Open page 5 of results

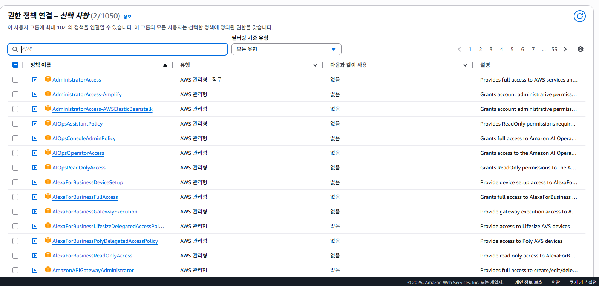pos(512,49)
